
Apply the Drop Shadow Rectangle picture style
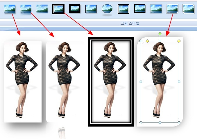pyautogui.click(x=10, y=9)
